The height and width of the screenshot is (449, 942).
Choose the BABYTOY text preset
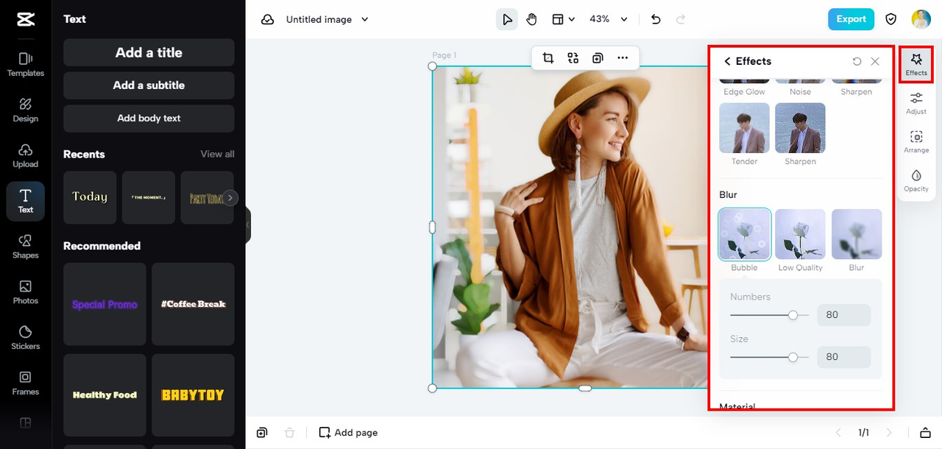(x=193, y=395)
